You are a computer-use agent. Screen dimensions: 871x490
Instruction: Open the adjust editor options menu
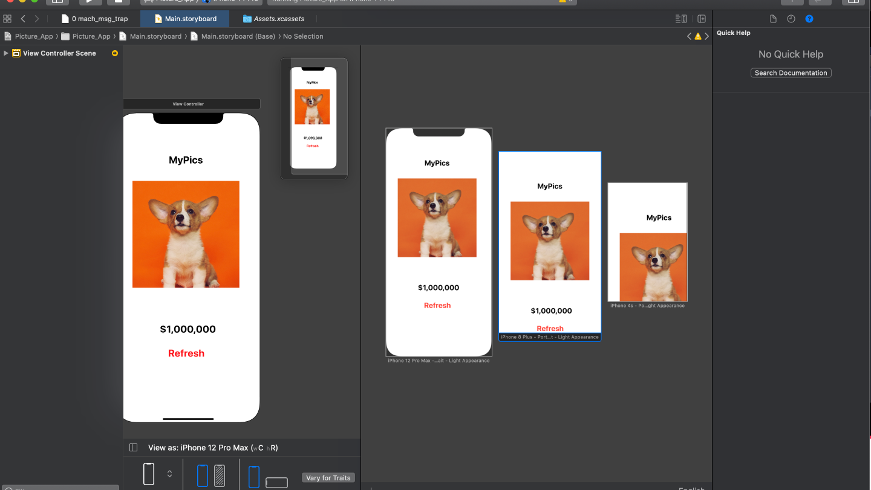(681, 19)
